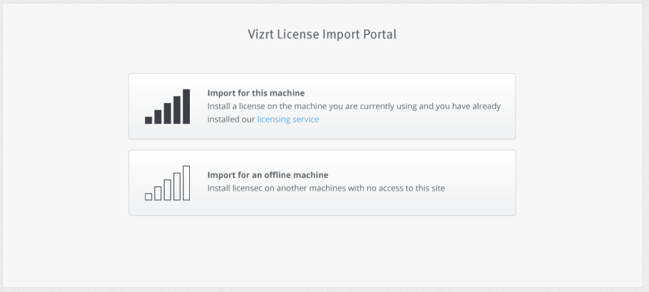The width and height of the screenshot is (649, 292).
Task: Click tallest filled bar in top icon
Action: (186, 106)
